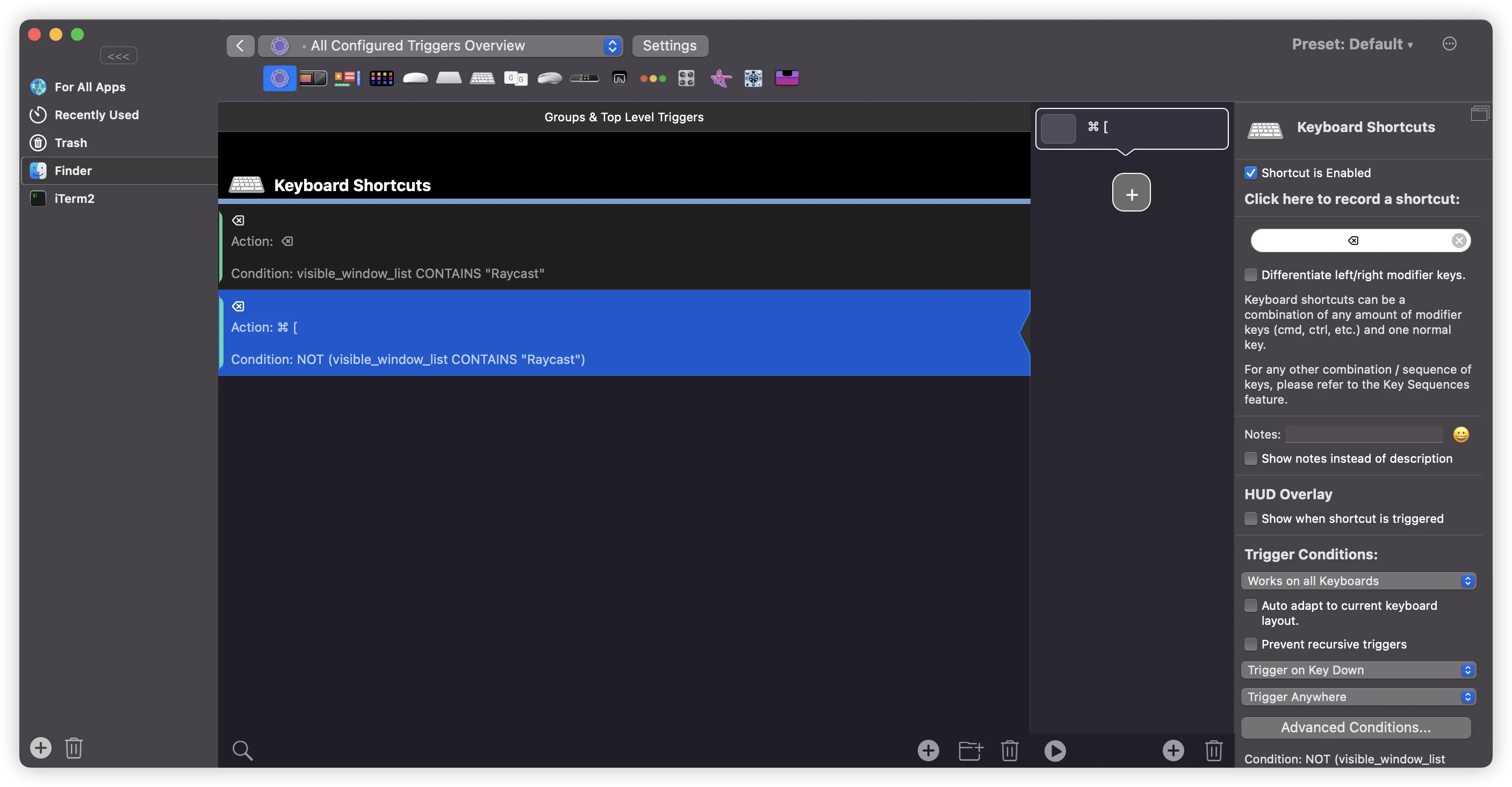The image size is (1512, 787).
Task: Open the MIDI knobs triggers icon
Action: point(686,78)
